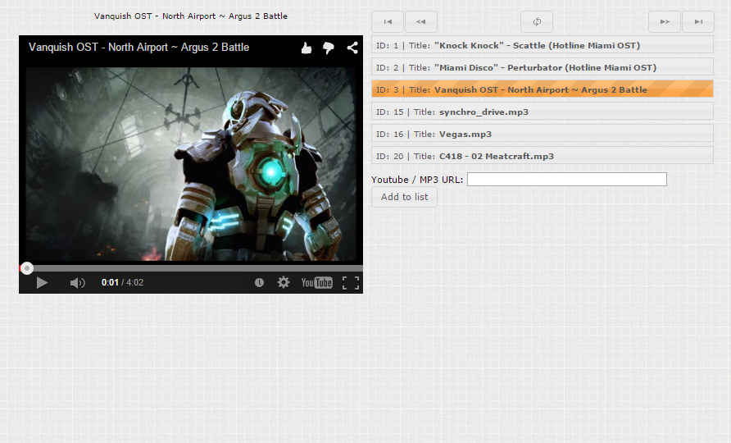
Task: Click the Watch Later clock icon
Action: (x=259, y=282)
